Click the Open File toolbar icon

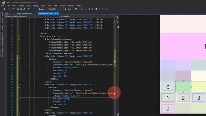18,9
